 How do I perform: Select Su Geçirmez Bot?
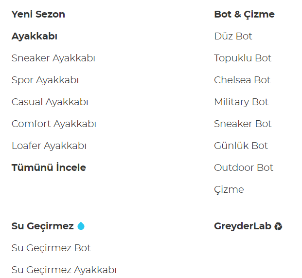tap(51, 248)
